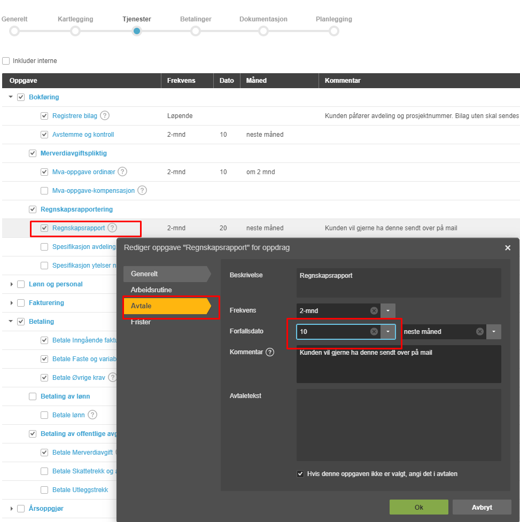This screenshot has height=522, width=520.
Task: Click the Betalinger step circle marker
Action: [196, 31]
